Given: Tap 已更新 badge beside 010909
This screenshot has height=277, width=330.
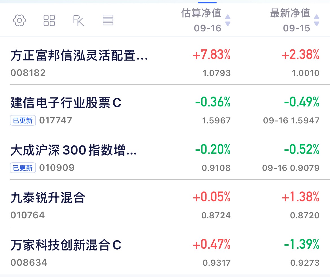Looking at the screenshot, I should coord(23,168).
